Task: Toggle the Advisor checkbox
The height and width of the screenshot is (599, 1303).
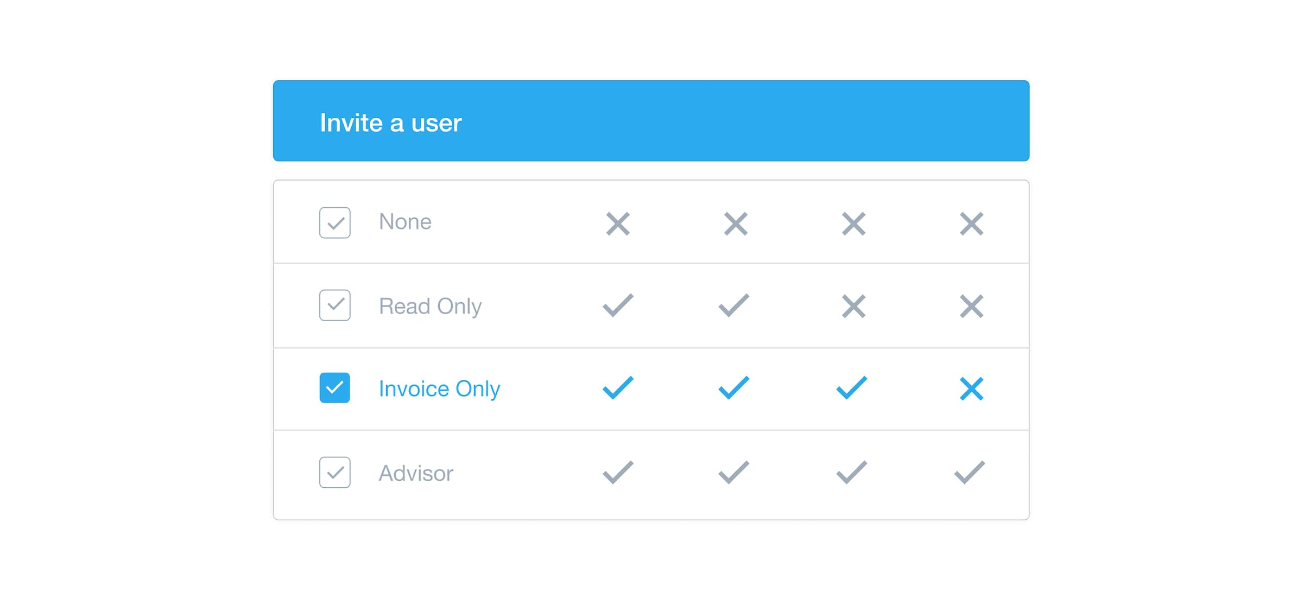Action: point(334,473)
